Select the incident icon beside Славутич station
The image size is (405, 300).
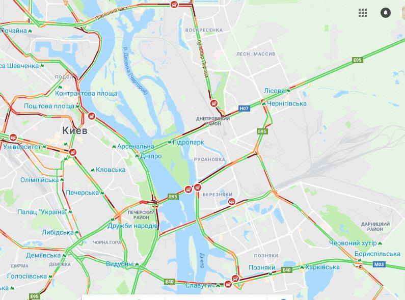(x=228, y=284)
